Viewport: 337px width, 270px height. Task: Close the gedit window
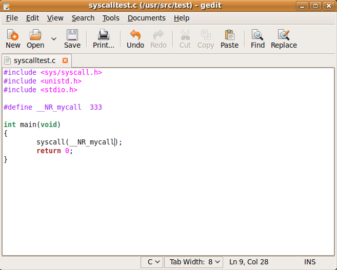coord(329,6)
